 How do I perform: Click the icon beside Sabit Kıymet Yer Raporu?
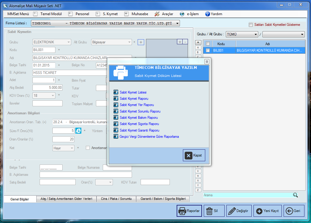(116, 105)
